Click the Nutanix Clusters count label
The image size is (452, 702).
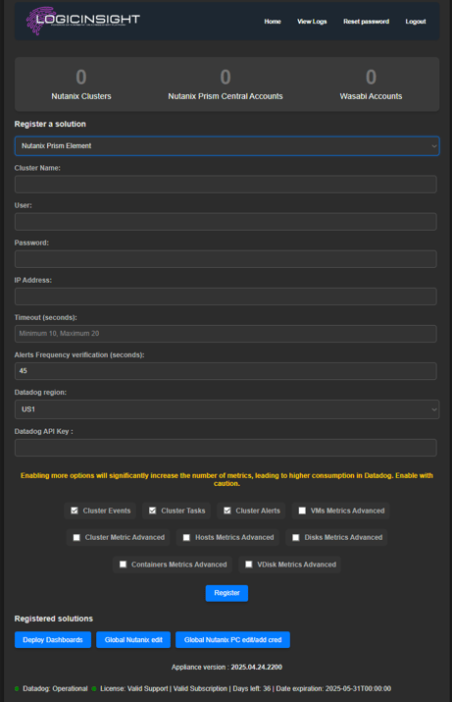(x=81, y=96)
